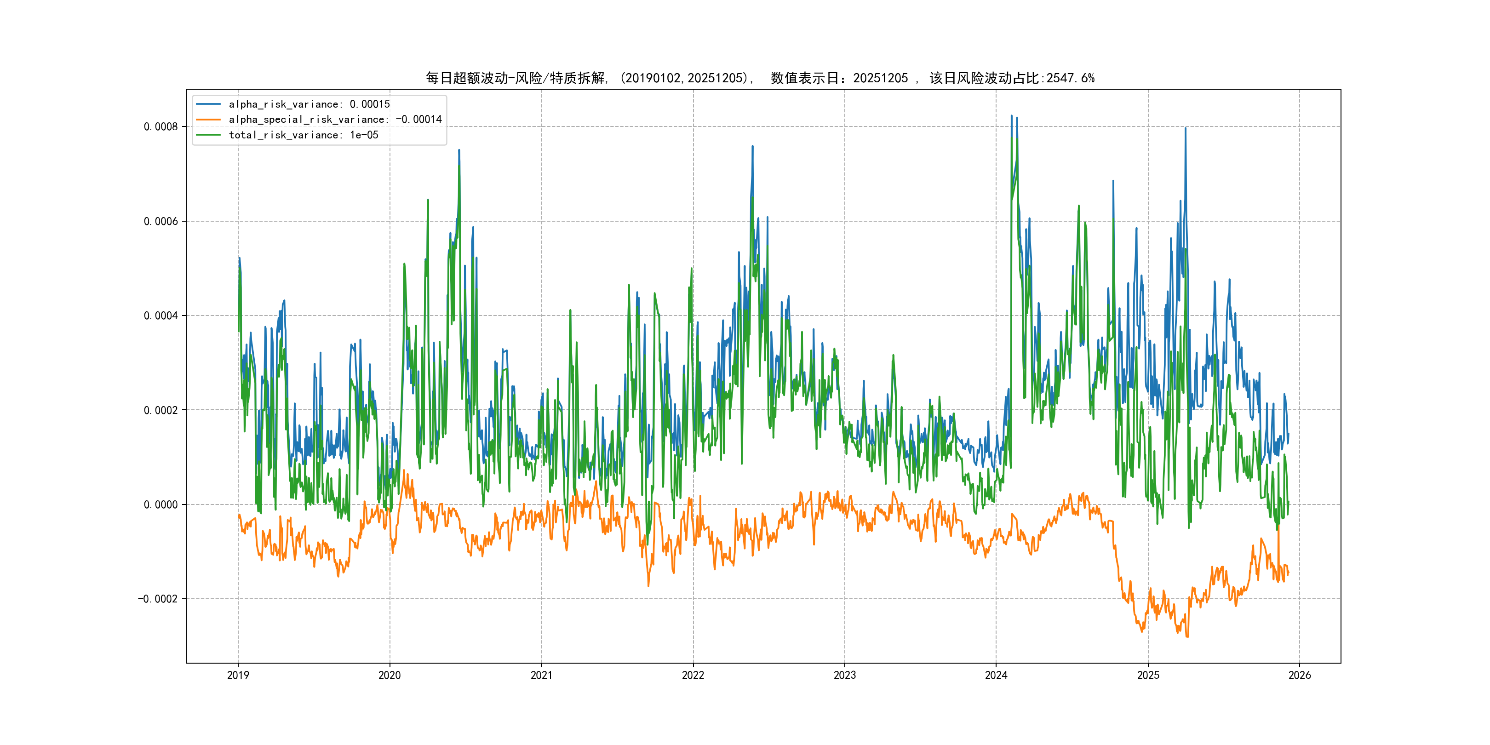The width and height of the screenshot is (1490, 745).
Task: Select the alpha_special_risk_variance: -0.00014 legend label
Action: (335, 119)
